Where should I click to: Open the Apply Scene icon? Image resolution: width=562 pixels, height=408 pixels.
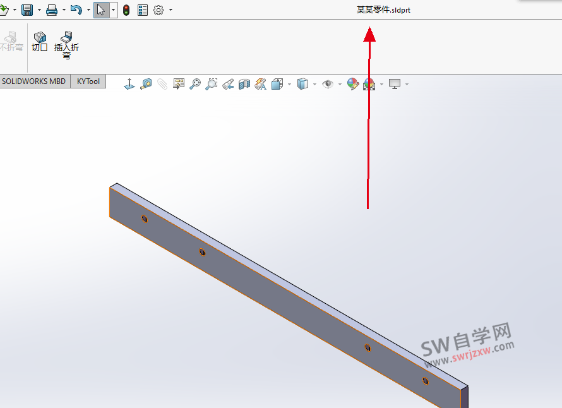pos(369,83)
